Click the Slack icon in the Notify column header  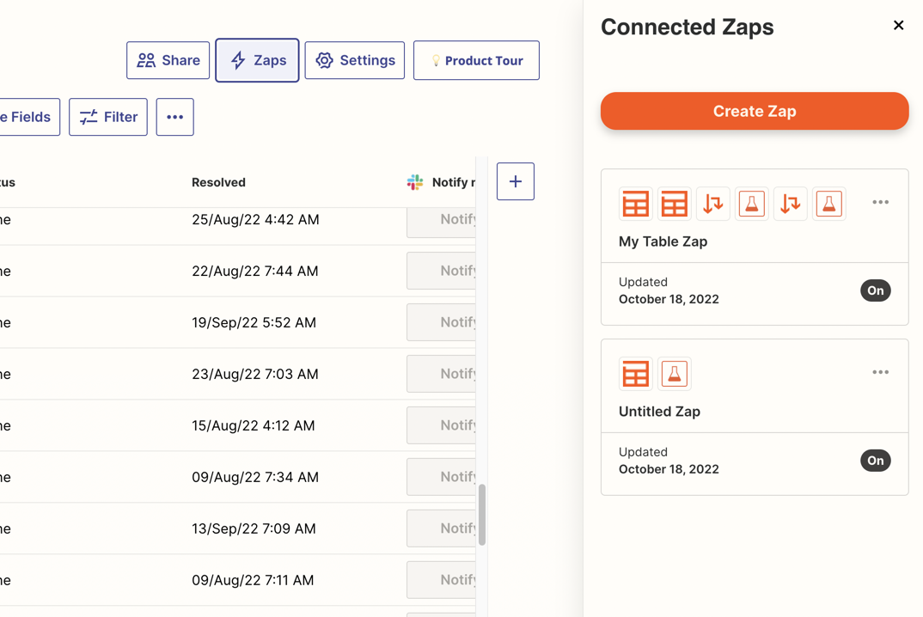coord(415,181)
